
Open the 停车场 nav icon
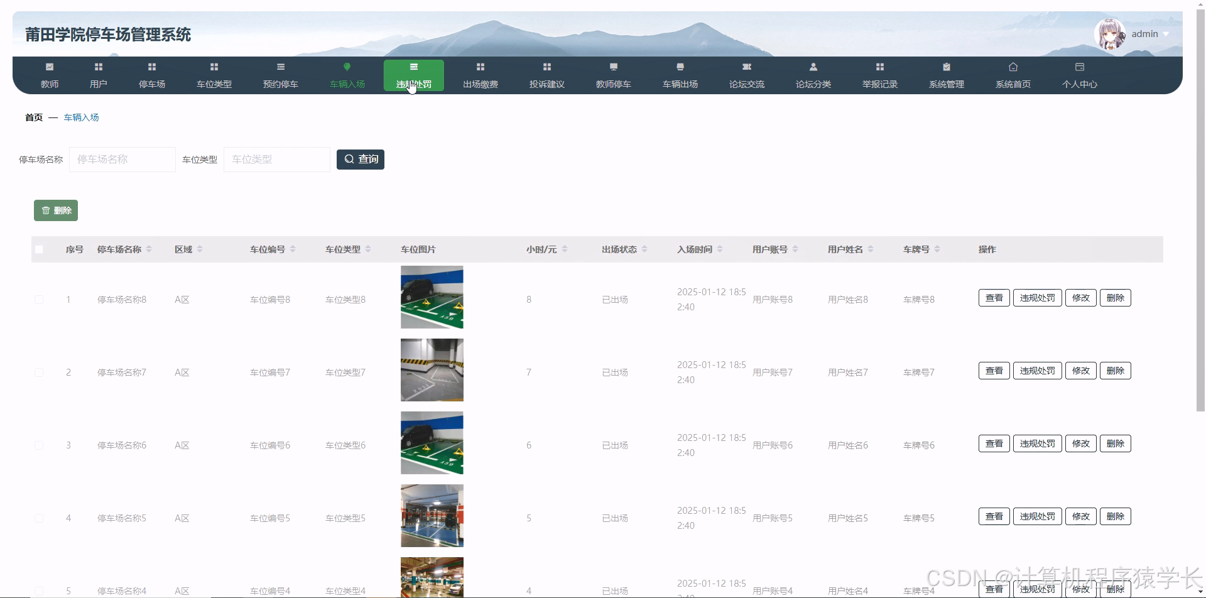(152, 67)
